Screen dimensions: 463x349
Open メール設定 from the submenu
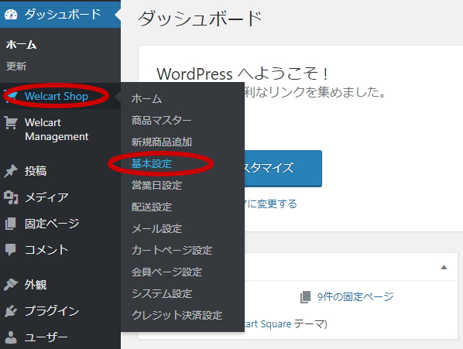tap(156, 228)
